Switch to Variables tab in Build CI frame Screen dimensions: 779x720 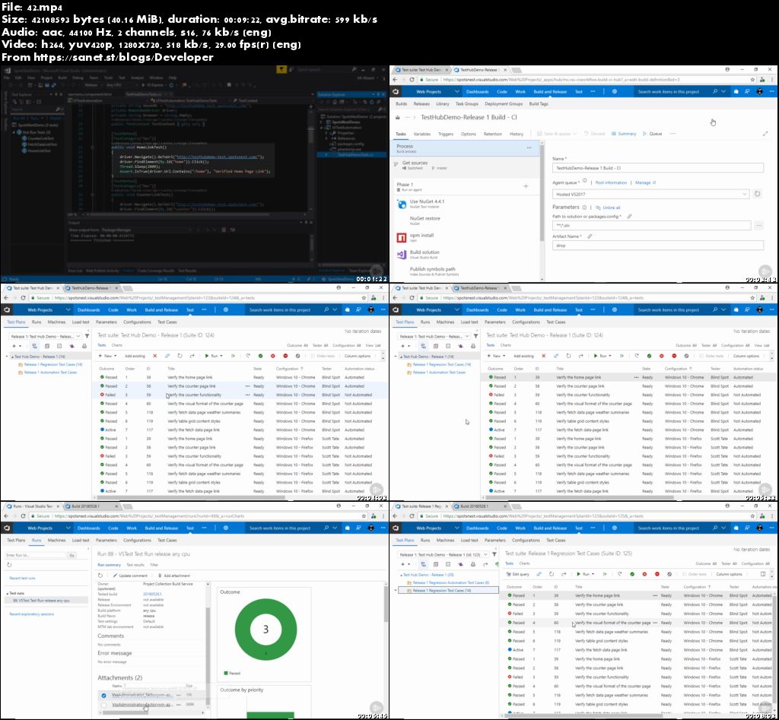point(421,134)
